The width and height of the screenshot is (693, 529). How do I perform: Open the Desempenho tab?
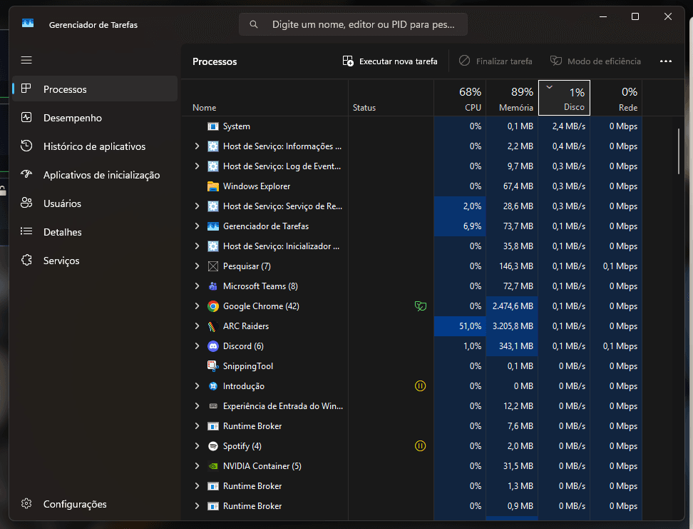click(72, 118)
